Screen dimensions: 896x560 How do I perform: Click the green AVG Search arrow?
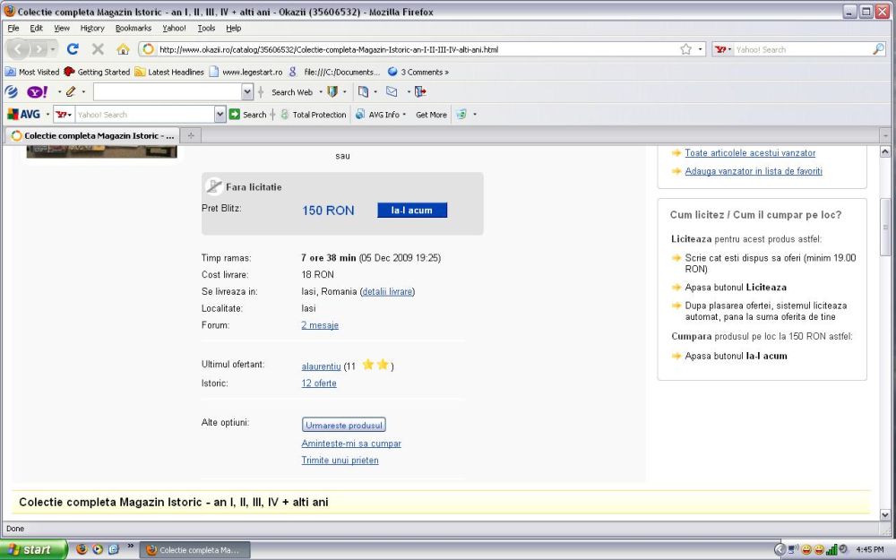point(235,115)
